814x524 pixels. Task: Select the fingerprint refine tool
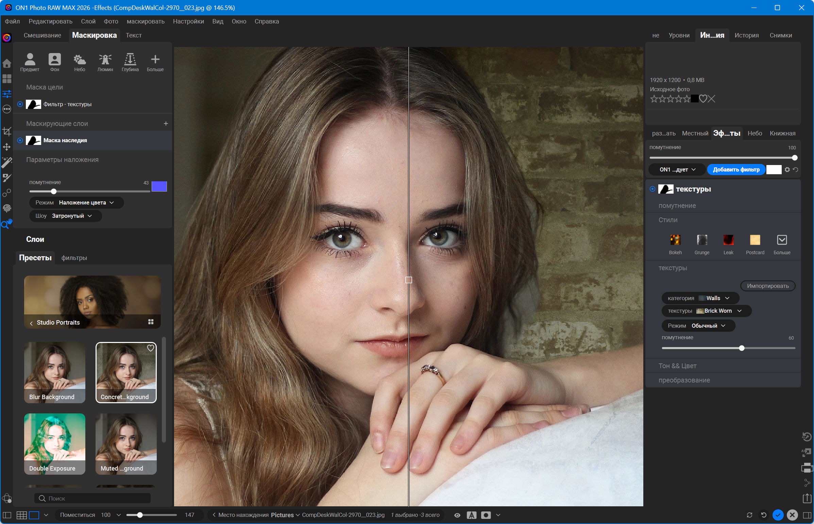point(7,208)
